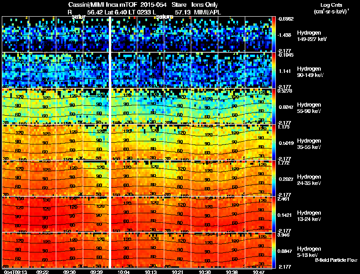Click the colorbar value '3.946'
The width and height of the screenshot is (360, 274).
pos(283,235)
